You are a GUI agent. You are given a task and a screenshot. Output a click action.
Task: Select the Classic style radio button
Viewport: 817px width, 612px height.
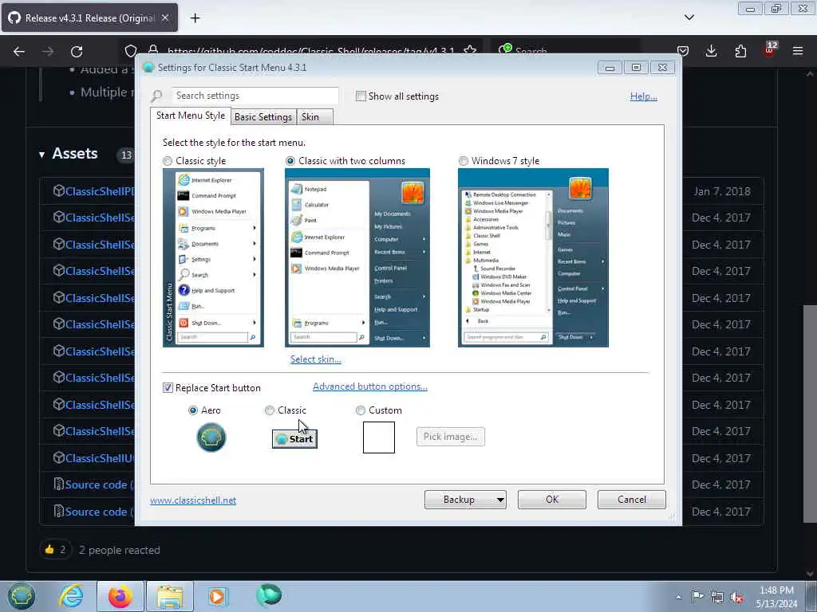[168, 161]
